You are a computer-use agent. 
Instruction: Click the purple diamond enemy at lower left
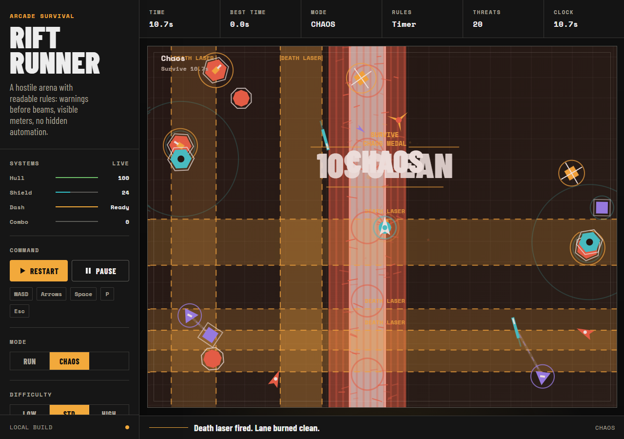[x=210, y=335]
